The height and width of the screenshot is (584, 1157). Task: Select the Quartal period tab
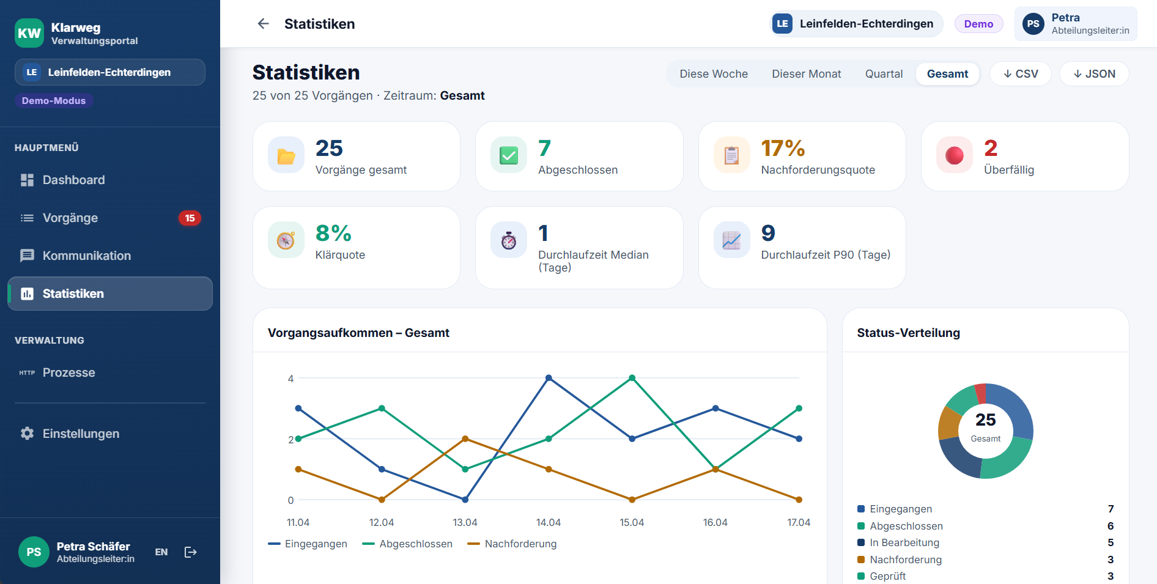point(884,74)
